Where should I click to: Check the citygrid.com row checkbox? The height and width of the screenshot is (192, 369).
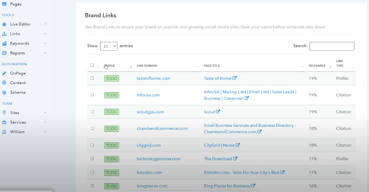tap(92, 145)
